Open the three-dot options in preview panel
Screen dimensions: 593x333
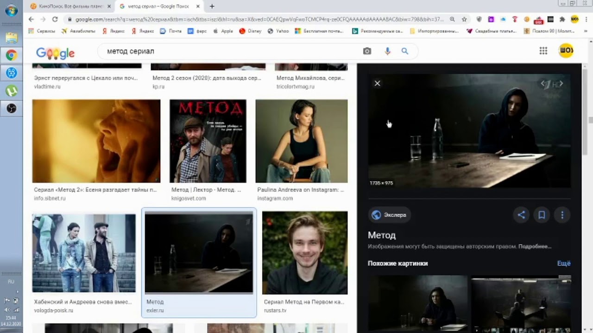[x=562, y=215]
